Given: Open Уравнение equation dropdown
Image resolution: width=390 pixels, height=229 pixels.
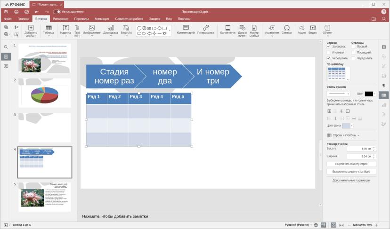Looking at the screenshot, I should (x=272, y=36).
